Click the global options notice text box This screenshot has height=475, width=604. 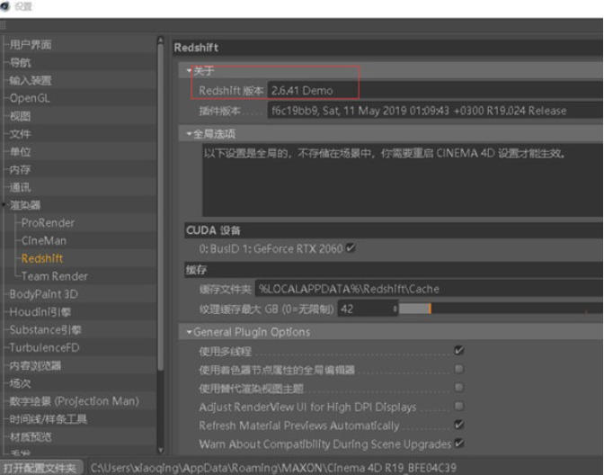coord(403,181)
